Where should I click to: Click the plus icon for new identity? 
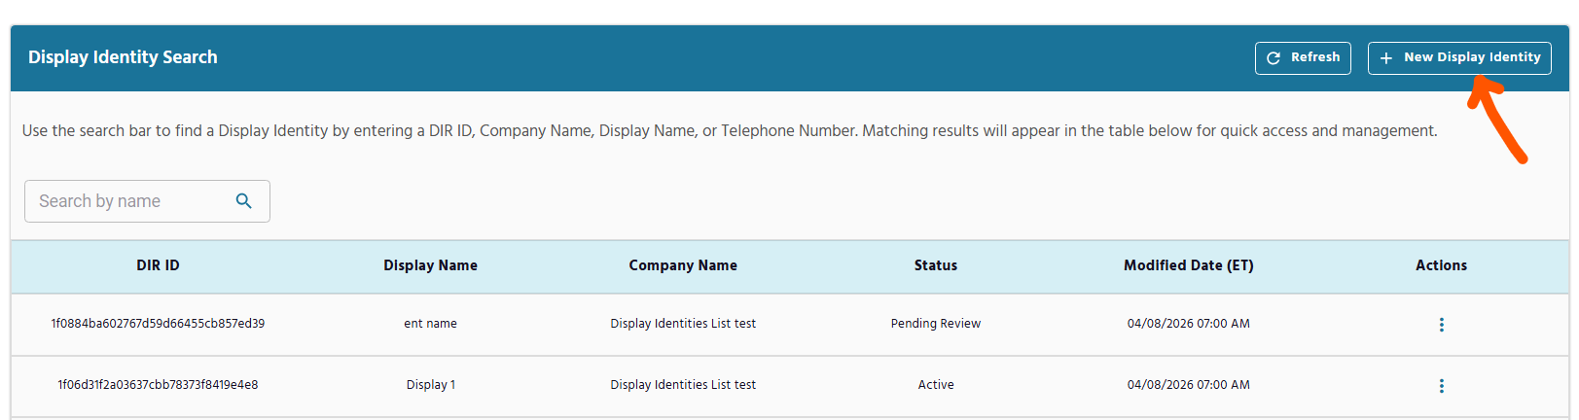pos(1386,58)
